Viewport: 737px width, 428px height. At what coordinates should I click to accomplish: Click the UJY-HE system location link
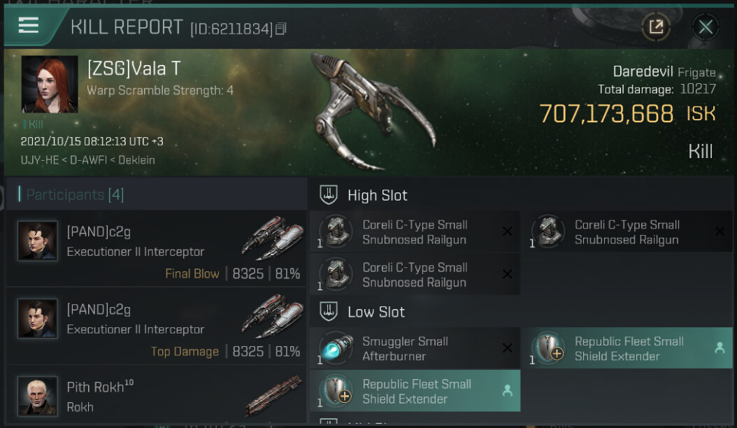(40, 159)
